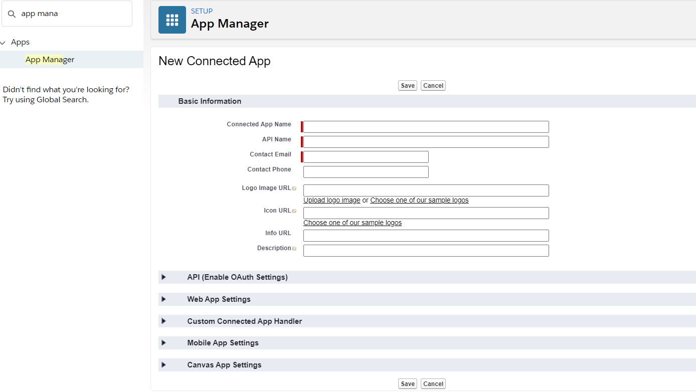Click the Info URL label

(278, 233)
